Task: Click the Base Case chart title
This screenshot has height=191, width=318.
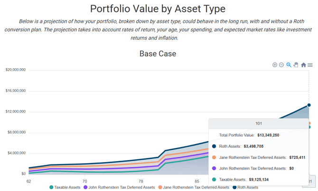Action: [x=158, y=54]
